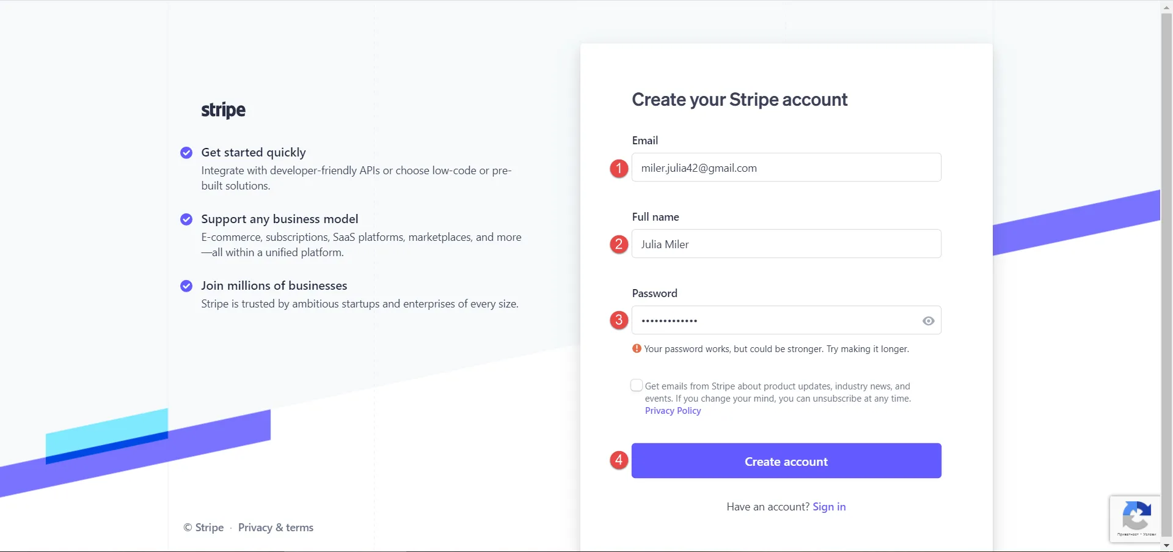1173x552 pixels.
Task: Show the password with the eye icon
Action: tap(927, 320)
